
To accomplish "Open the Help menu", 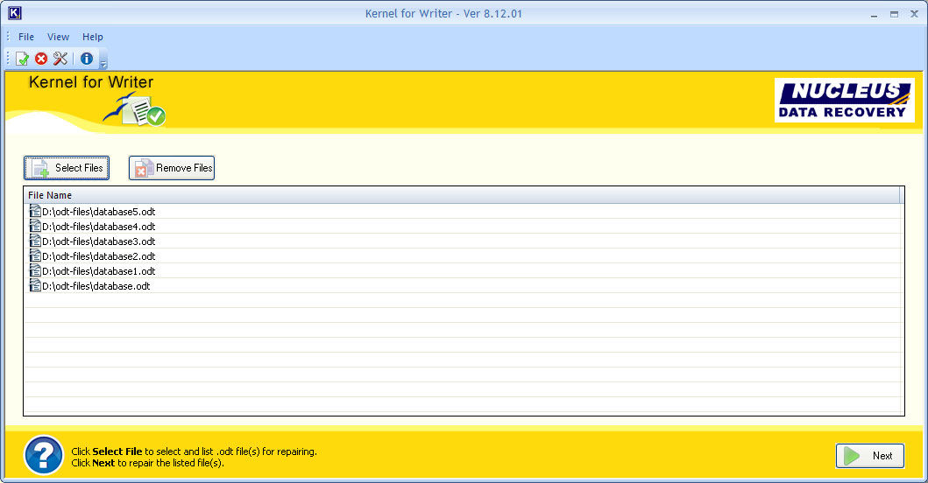I will click(x=93, y=37).
